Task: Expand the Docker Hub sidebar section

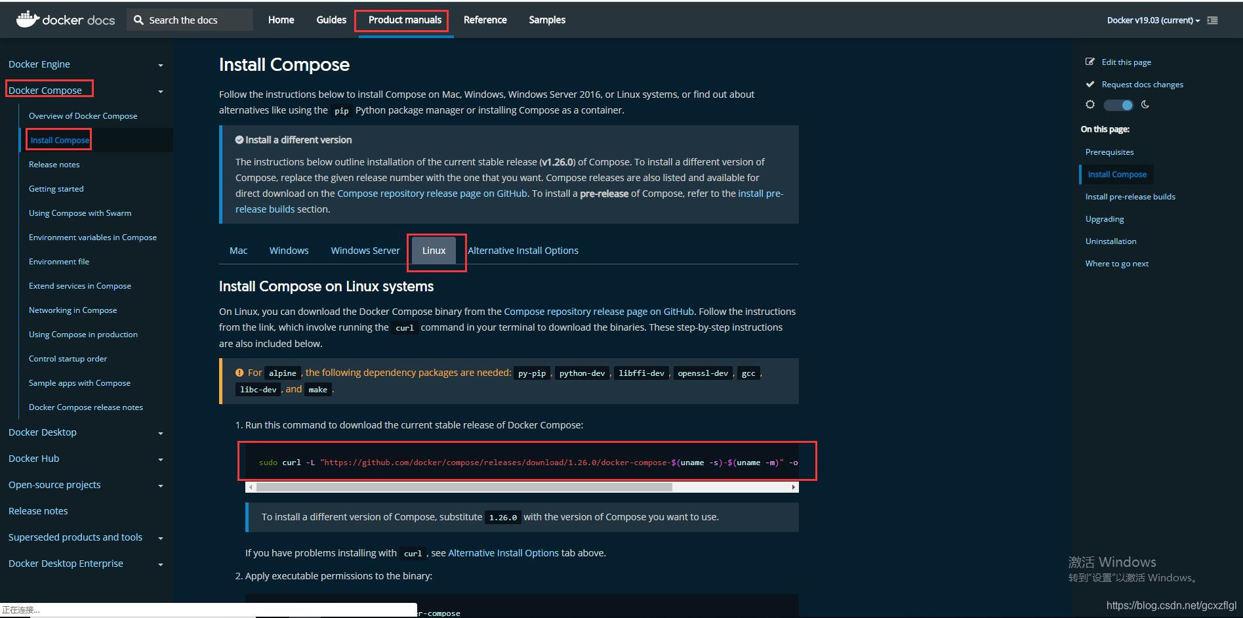Action: pos(160,459)
